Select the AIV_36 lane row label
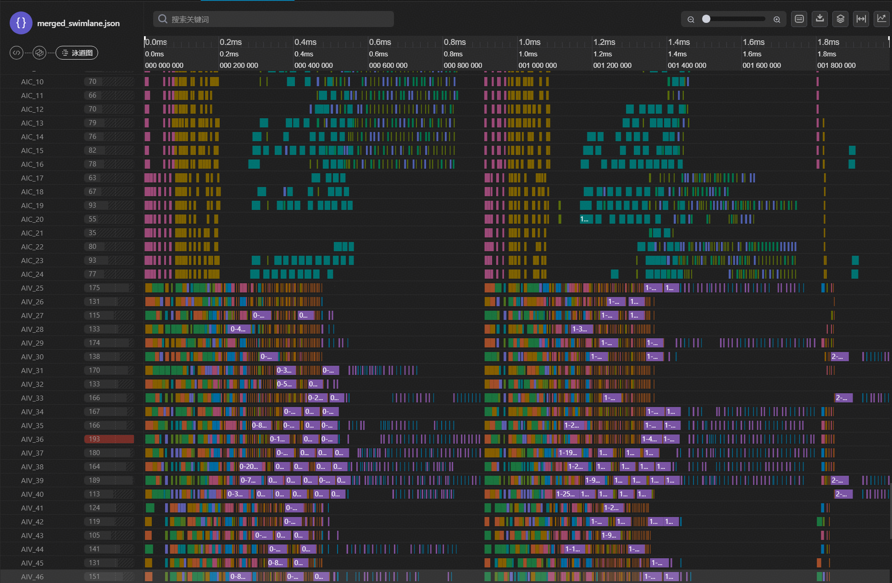Viewport: 892px width, 583px height. point(32,439)
